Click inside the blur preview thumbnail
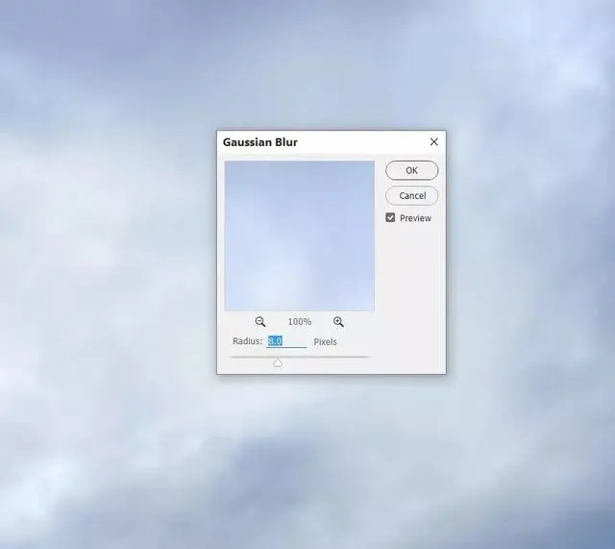 click(299, 236)
